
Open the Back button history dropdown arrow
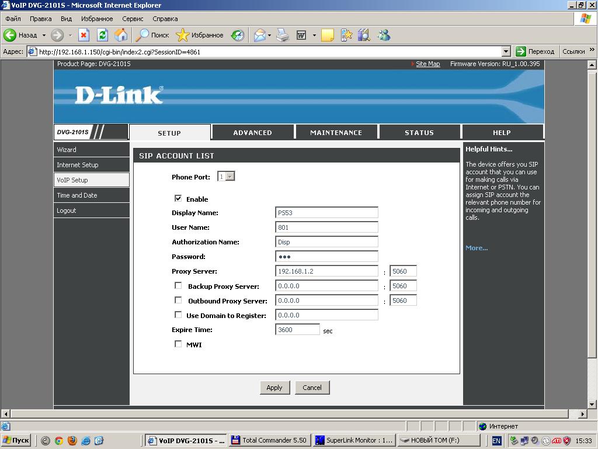click(x=44, y=35)
